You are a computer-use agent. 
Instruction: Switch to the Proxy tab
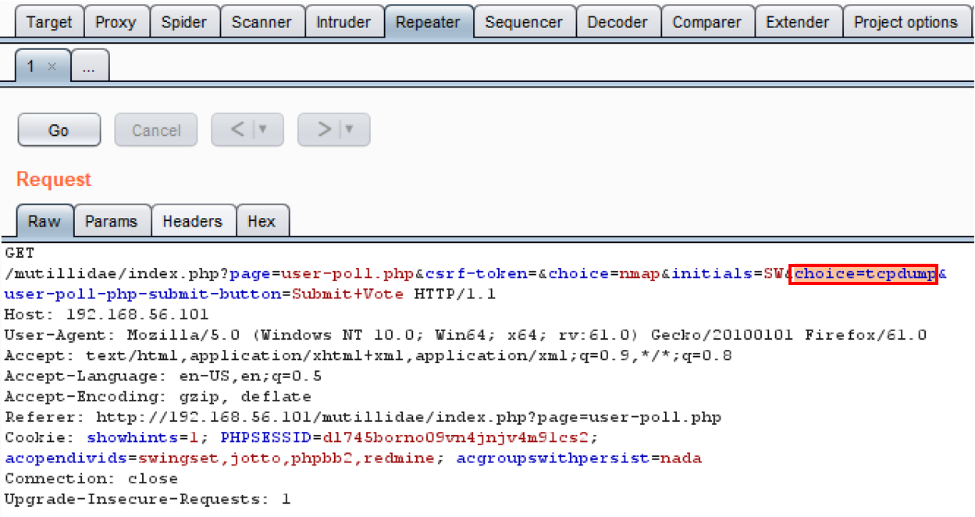point(116,22)
